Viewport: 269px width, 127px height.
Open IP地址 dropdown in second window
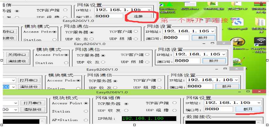pyautogui.click(x=213, y=31)
